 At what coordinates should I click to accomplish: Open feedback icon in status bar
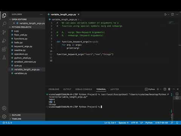point(172,123)
